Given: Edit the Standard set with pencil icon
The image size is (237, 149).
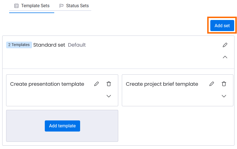Looking at the screenshot, I should (225, 45).
